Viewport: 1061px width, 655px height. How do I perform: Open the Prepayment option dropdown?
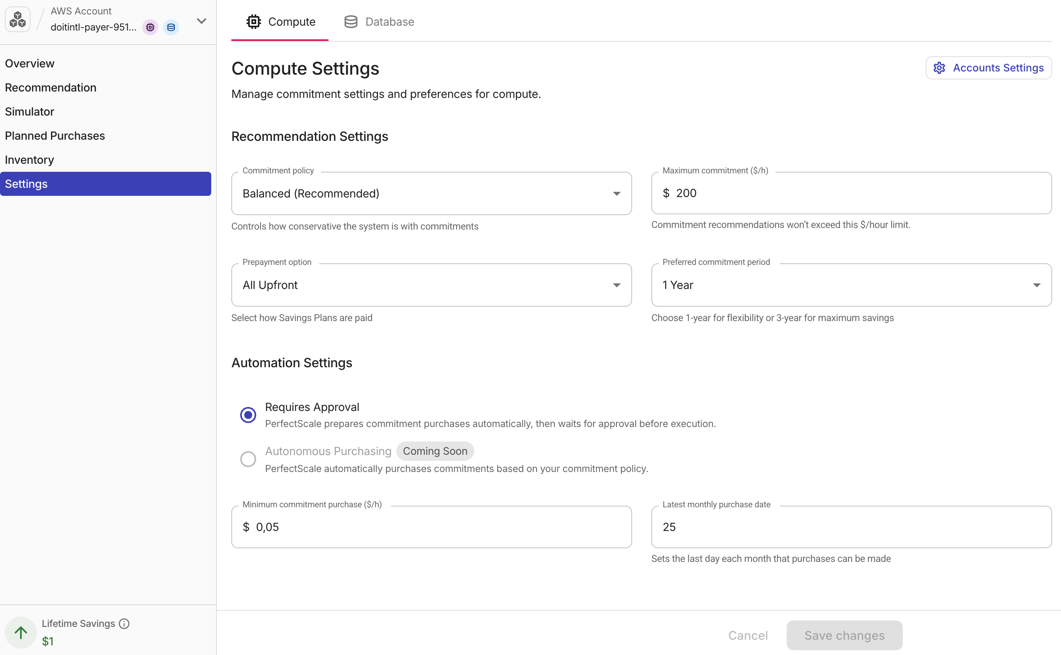click(431, 285)
